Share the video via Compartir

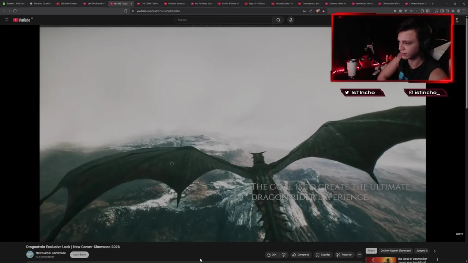301,255
